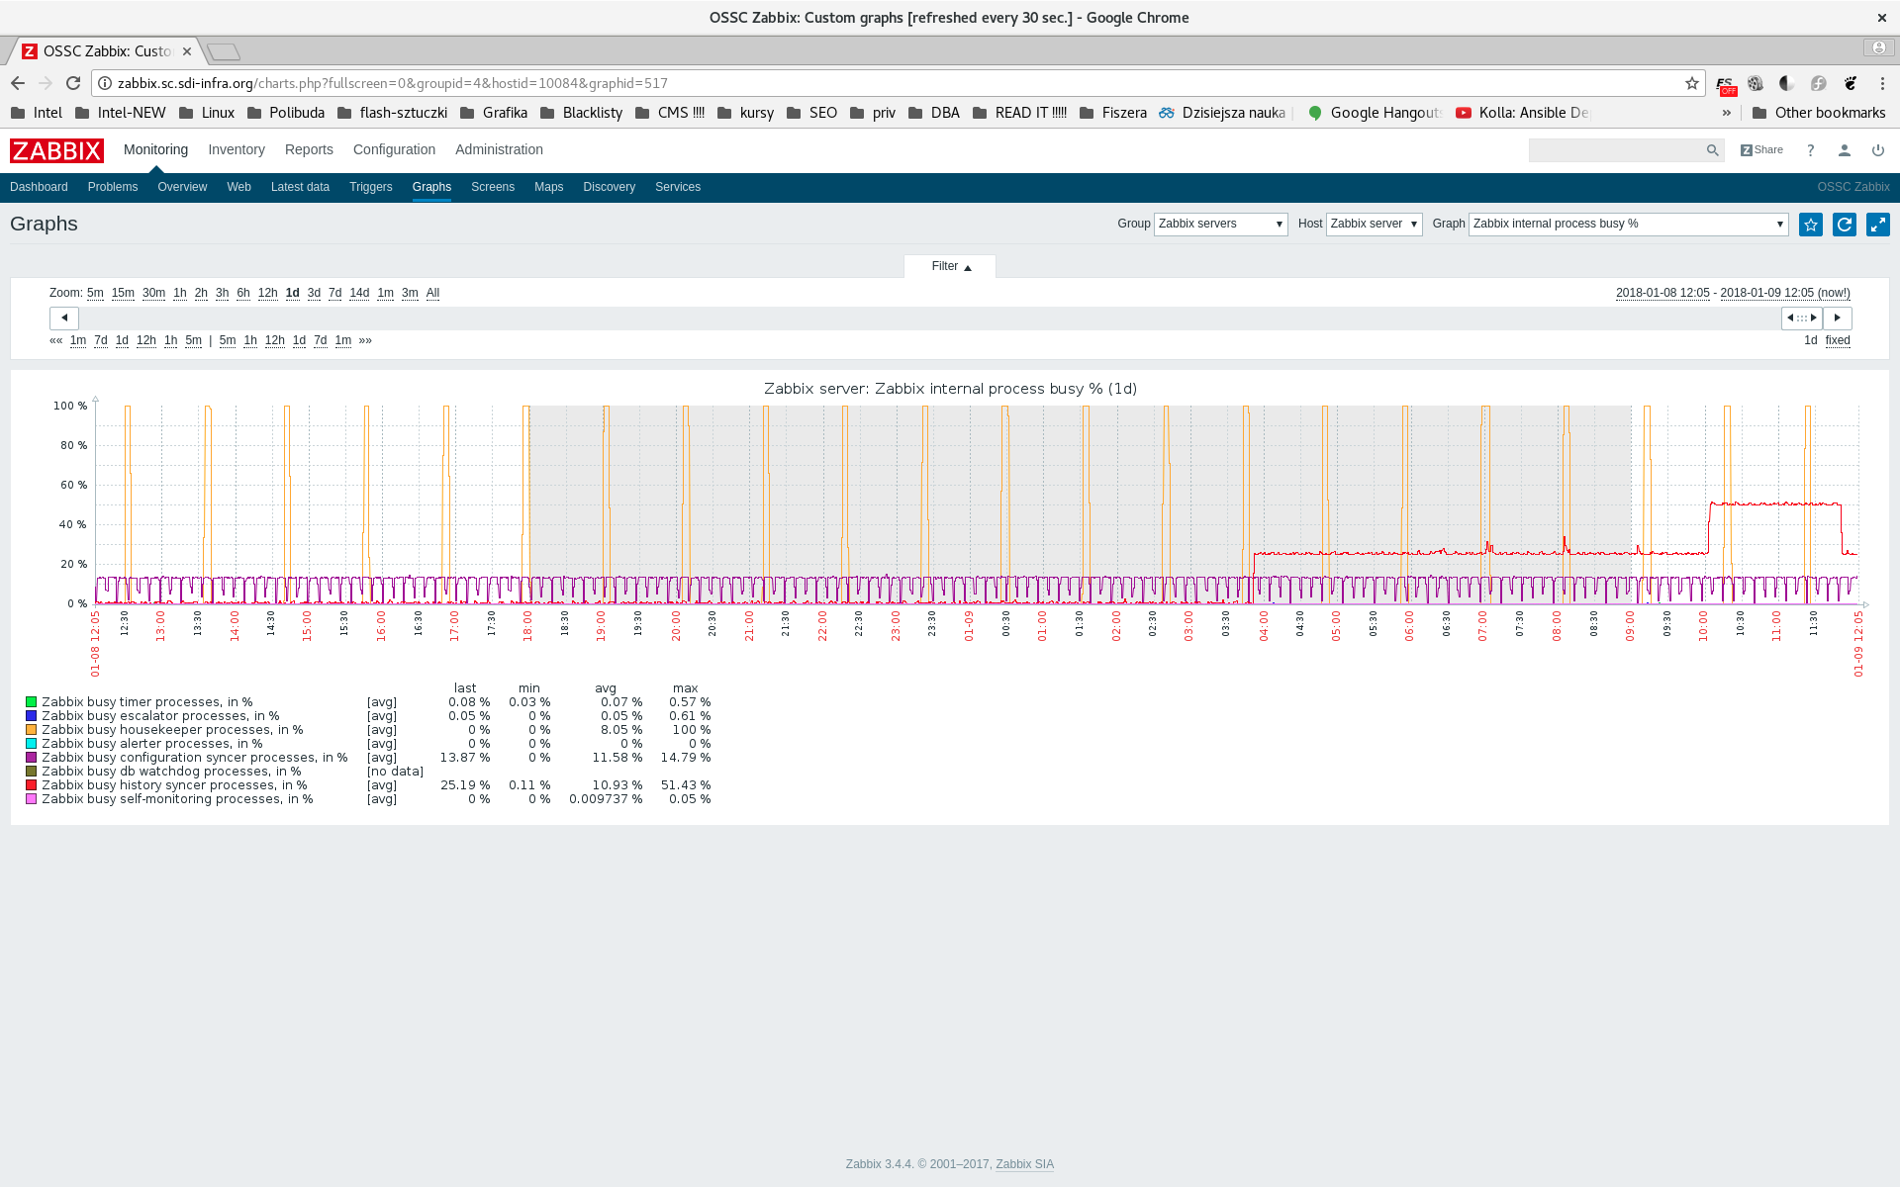Move time slider right arrow button

[x=1838, y=318]
